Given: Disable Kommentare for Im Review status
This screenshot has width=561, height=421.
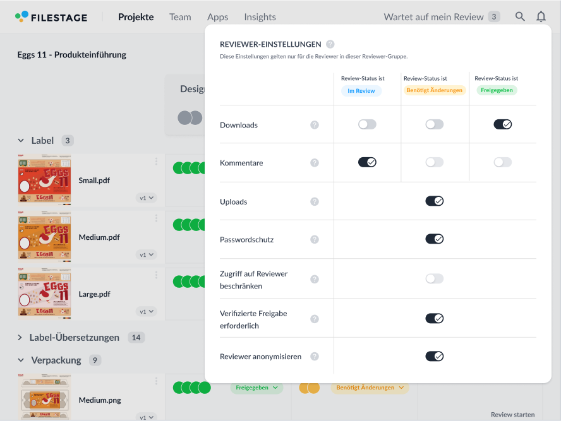Looking at the screenshot, I should point(367,162).
